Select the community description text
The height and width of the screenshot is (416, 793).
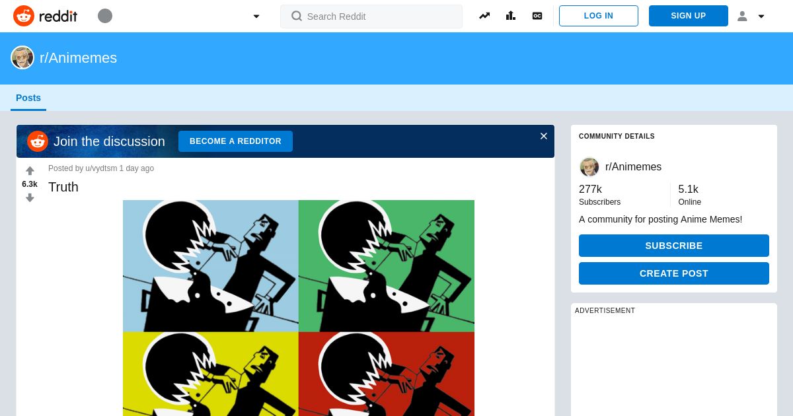point(660,219)
